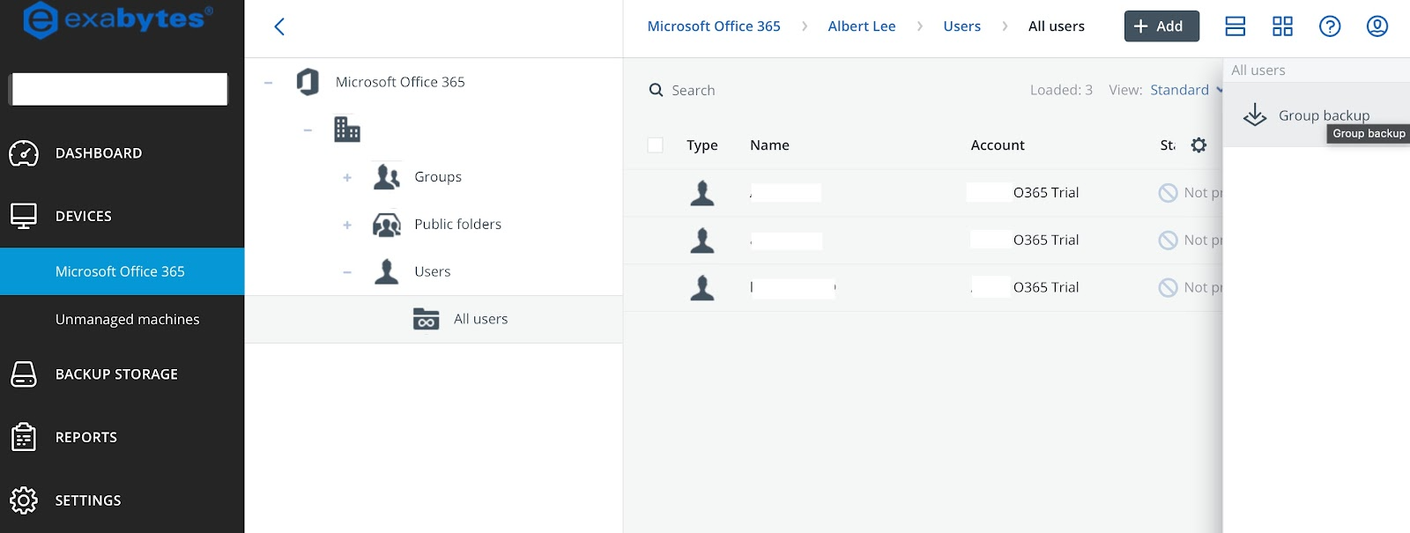Click the dashboard gauge icon
The image size is (1410, 533).
24,153
